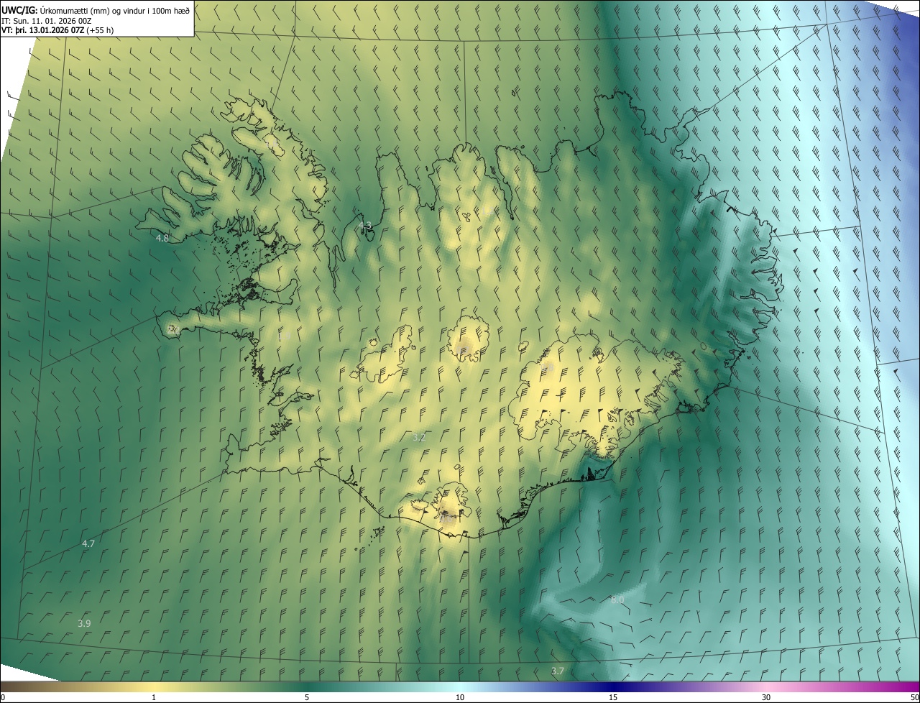920x703 pixels.
Task: Click the 3.7 value label on the map
Action: click(557, 671)
